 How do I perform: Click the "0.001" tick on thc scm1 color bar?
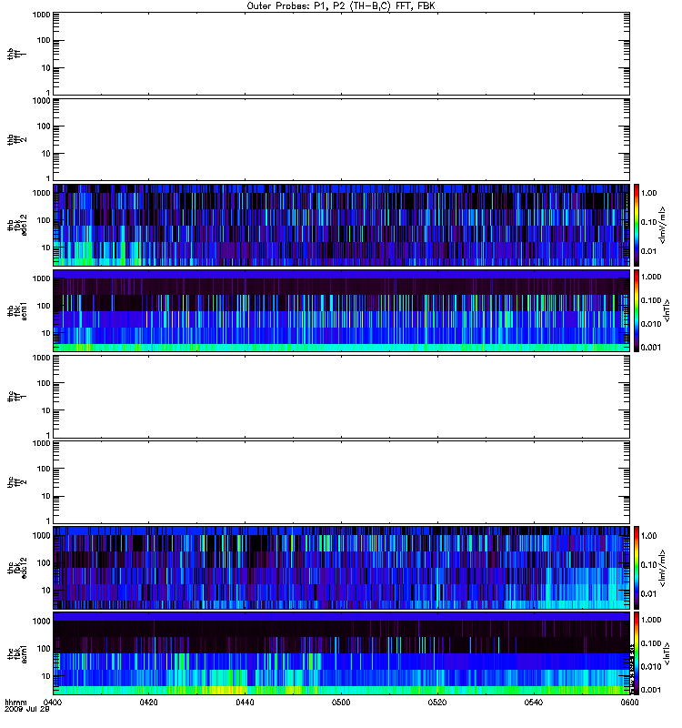coord(651,690)
